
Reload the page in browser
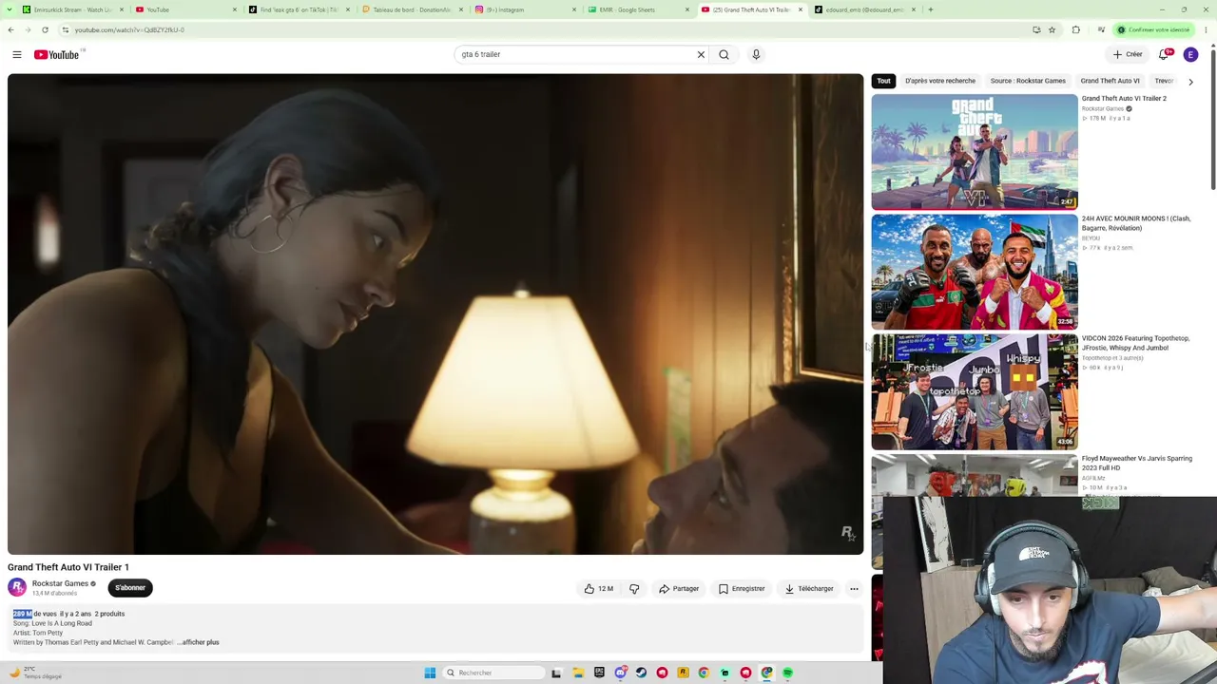coord(45,29)
